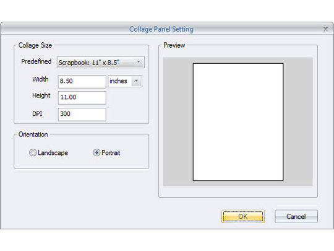Click the arrow icon of inches selector
This screenshot has height=251, width=334.
click(136, 81)
